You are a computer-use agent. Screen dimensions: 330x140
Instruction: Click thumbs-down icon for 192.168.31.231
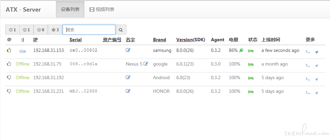coord(9,91)
